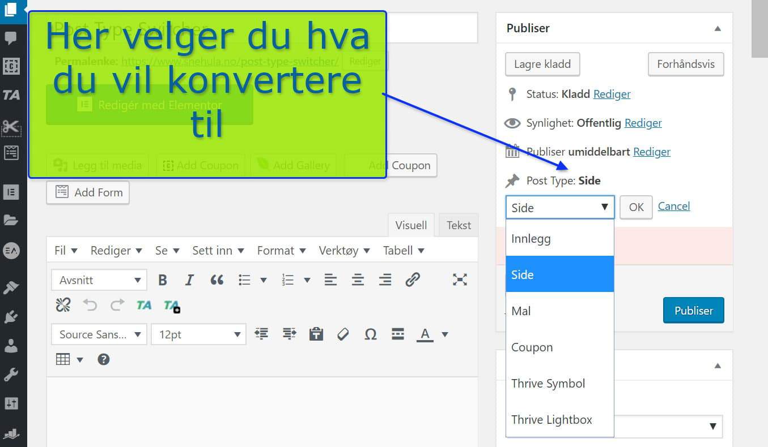This screenshot has height=447, width=768.
Task: Toggle bold formatting in editor toolbar
Action: click(x=163, y=280)
